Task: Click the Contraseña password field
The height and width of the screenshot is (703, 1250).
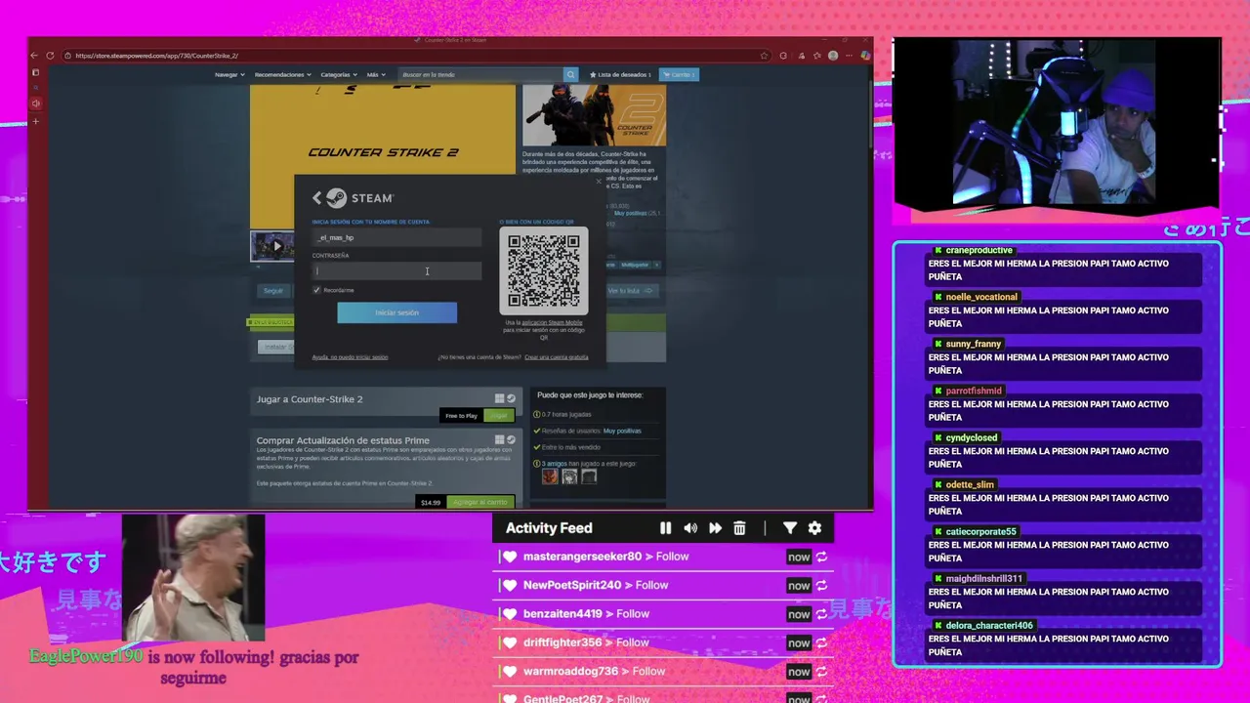Action: point(396,270)
